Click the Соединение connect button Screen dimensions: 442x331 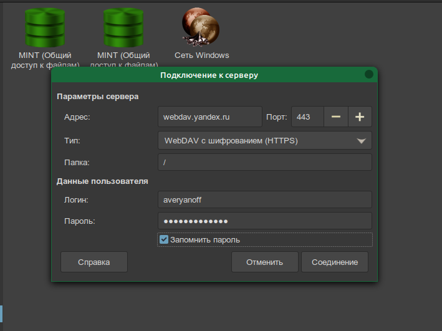pos(335,262)
